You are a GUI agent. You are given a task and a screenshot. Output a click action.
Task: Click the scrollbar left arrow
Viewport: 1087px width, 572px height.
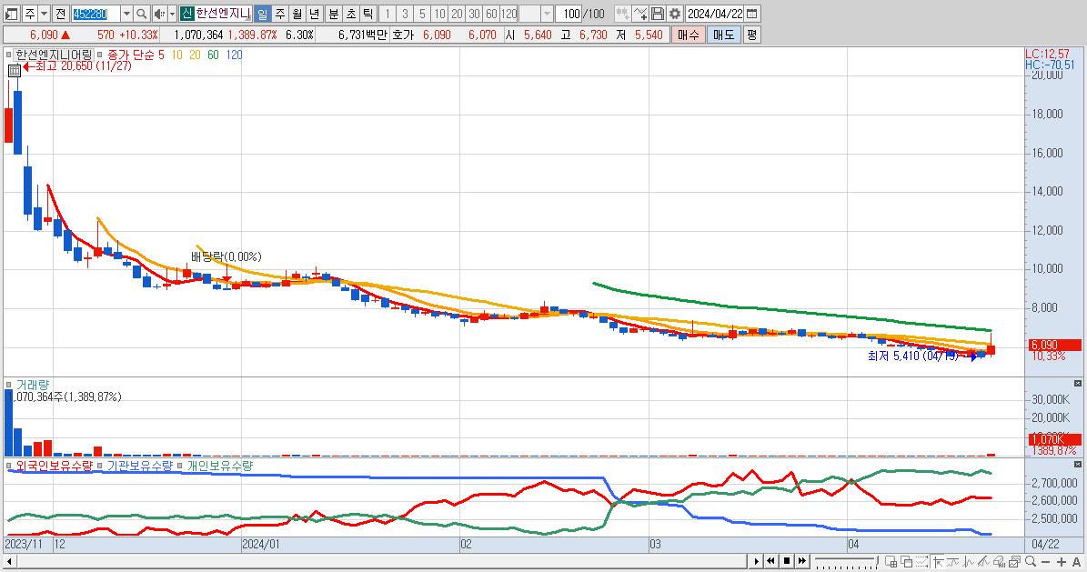[9, 561]
